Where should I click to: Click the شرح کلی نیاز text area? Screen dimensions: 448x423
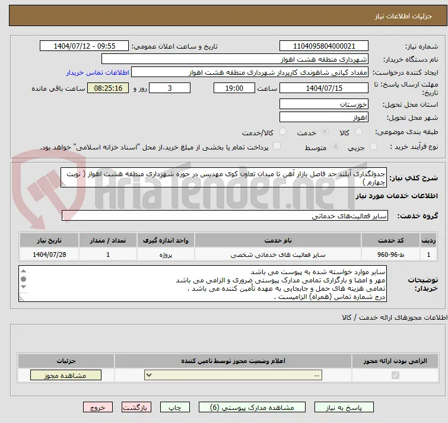coord(224,177)
